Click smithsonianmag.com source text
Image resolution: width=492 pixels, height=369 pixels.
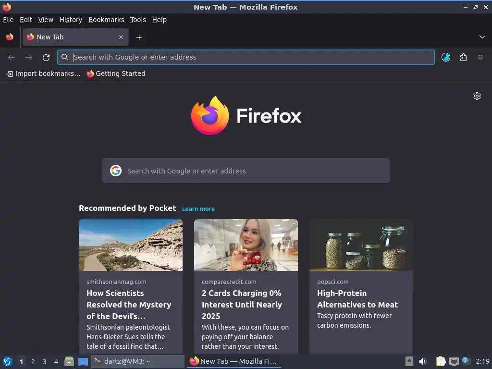tap(116, 282)
